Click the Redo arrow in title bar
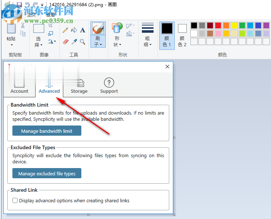This screenshot has height=219, width=271. coord(35,4)
